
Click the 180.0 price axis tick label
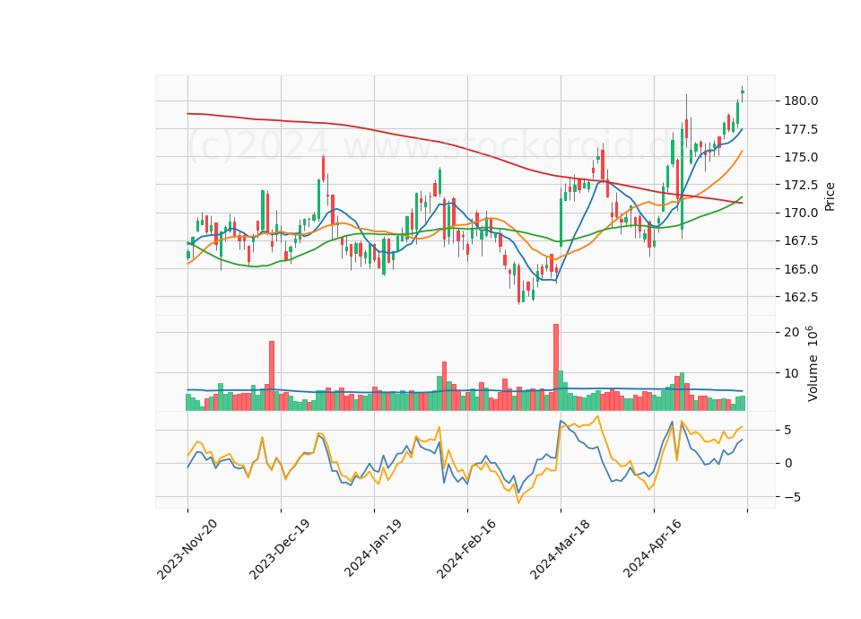[x=802, y=100]
